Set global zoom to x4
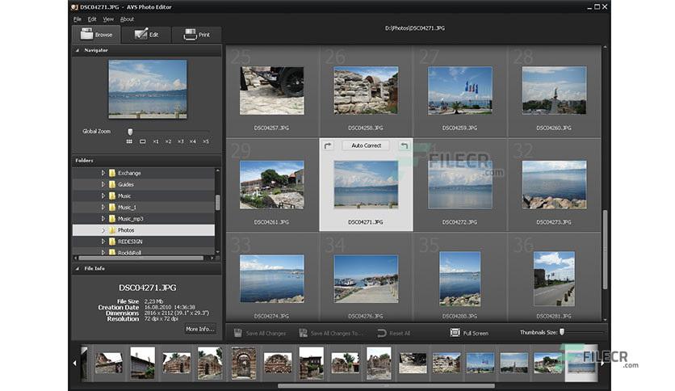675x391 pixels. point(193,141)
